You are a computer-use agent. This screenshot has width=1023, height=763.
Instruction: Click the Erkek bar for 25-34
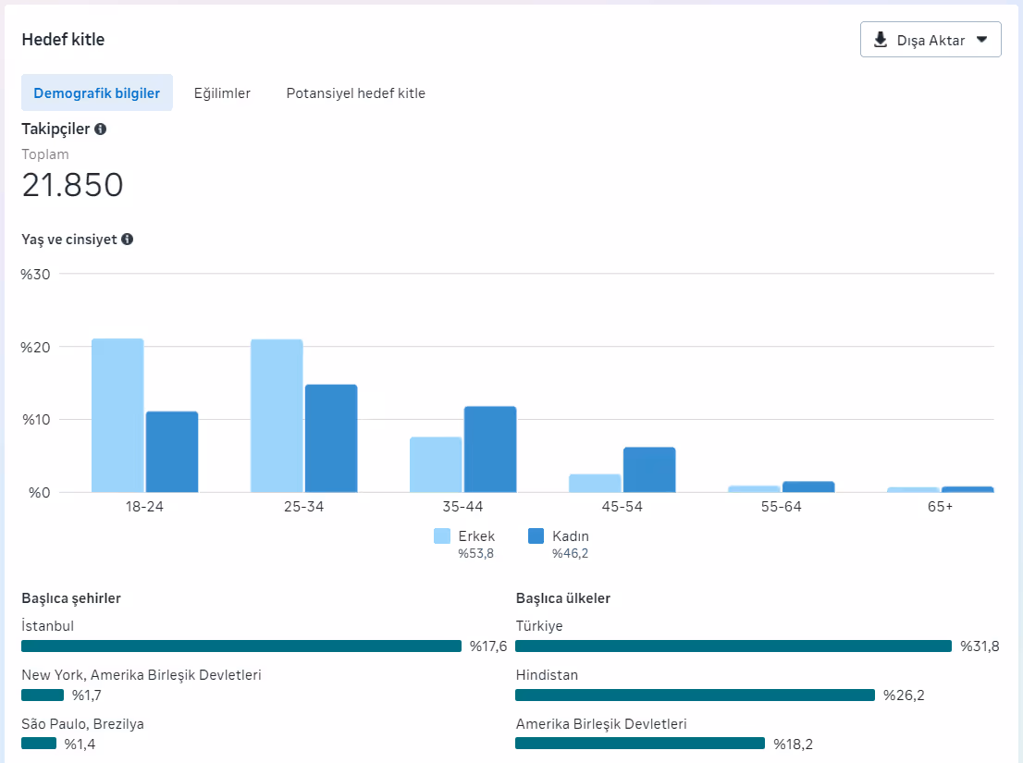pos(277,415)
